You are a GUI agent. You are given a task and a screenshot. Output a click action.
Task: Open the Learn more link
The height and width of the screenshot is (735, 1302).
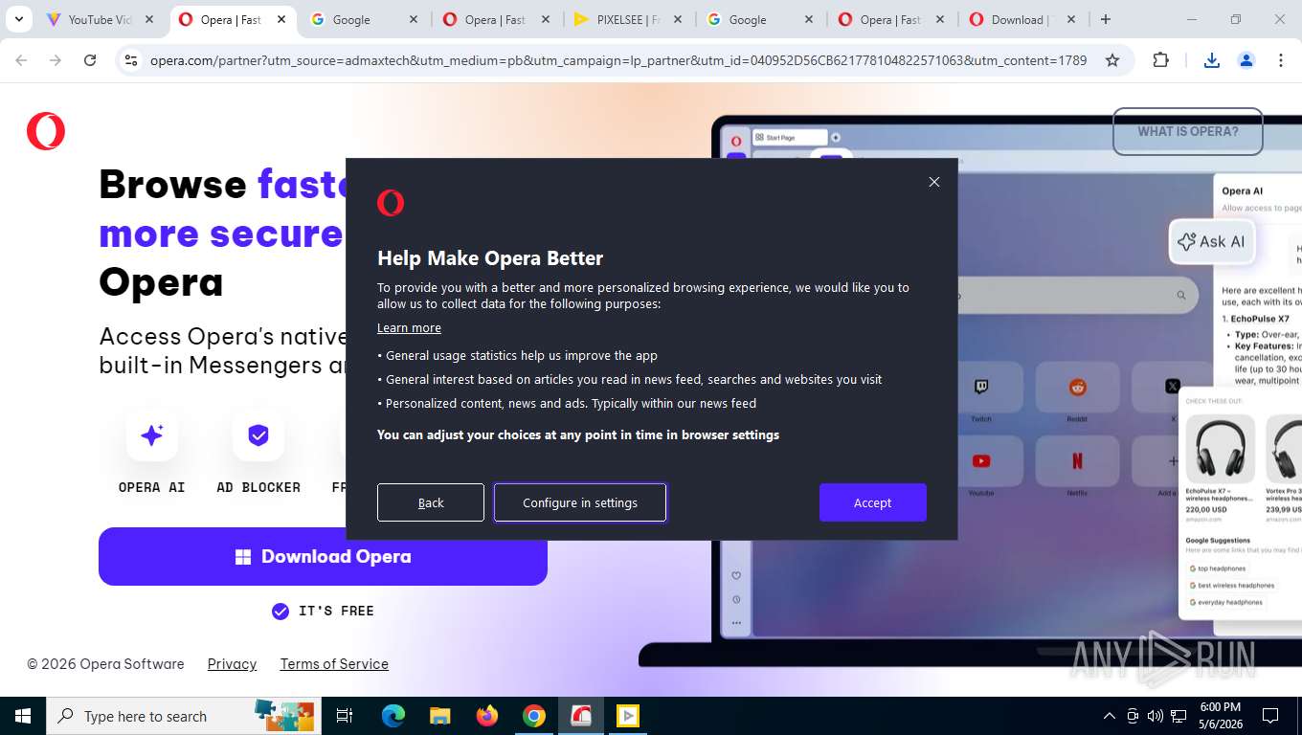409,327
